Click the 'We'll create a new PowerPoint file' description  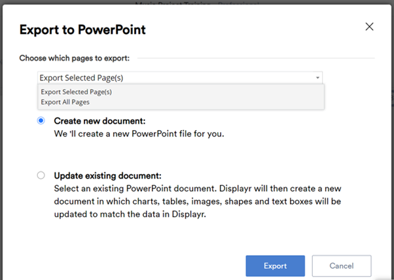point(139,133)
